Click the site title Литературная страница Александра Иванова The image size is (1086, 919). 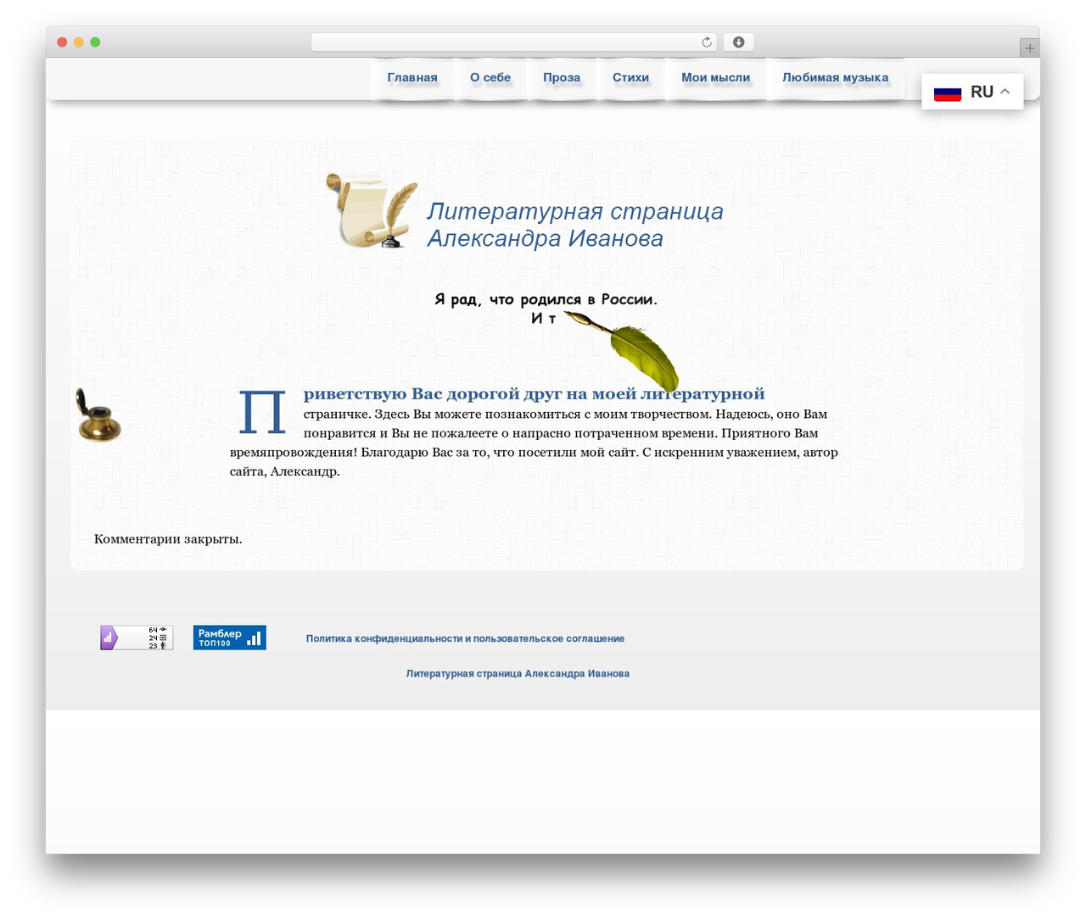575,225
